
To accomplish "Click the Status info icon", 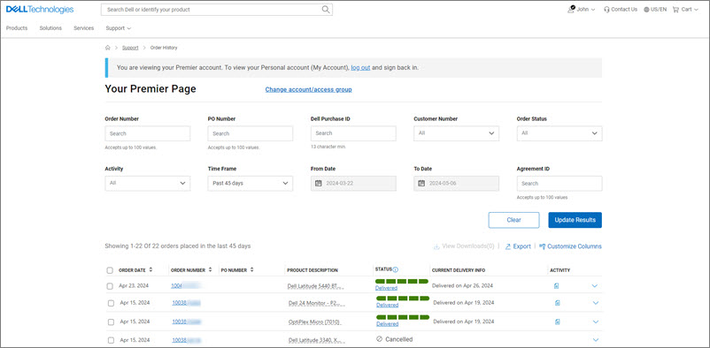I will [396, 269].
